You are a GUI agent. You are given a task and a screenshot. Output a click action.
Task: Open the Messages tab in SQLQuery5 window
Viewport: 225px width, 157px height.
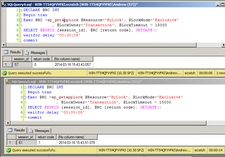point(39,131)
